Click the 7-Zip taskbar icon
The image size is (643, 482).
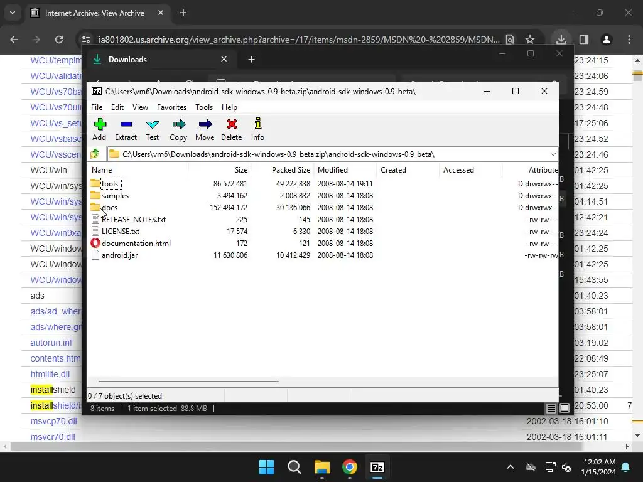pyautogui.click(x=377, y=467)
